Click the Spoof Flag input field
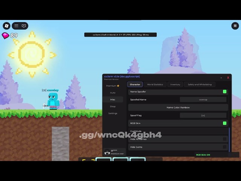This screenshot has width=241, height=181. pyautogui.click(x=203, y=115)
